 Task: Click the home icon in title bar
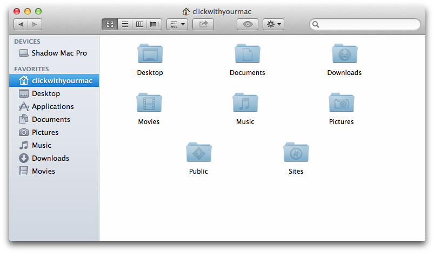(186, 11)
